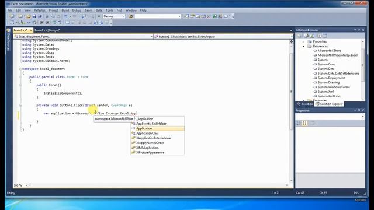Close the Form1.cs tab with X
This screenshot has width=374, height=210.
(31, 30)
